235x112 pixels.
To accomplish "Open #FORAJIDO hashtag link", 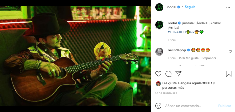I will point(177,32).
